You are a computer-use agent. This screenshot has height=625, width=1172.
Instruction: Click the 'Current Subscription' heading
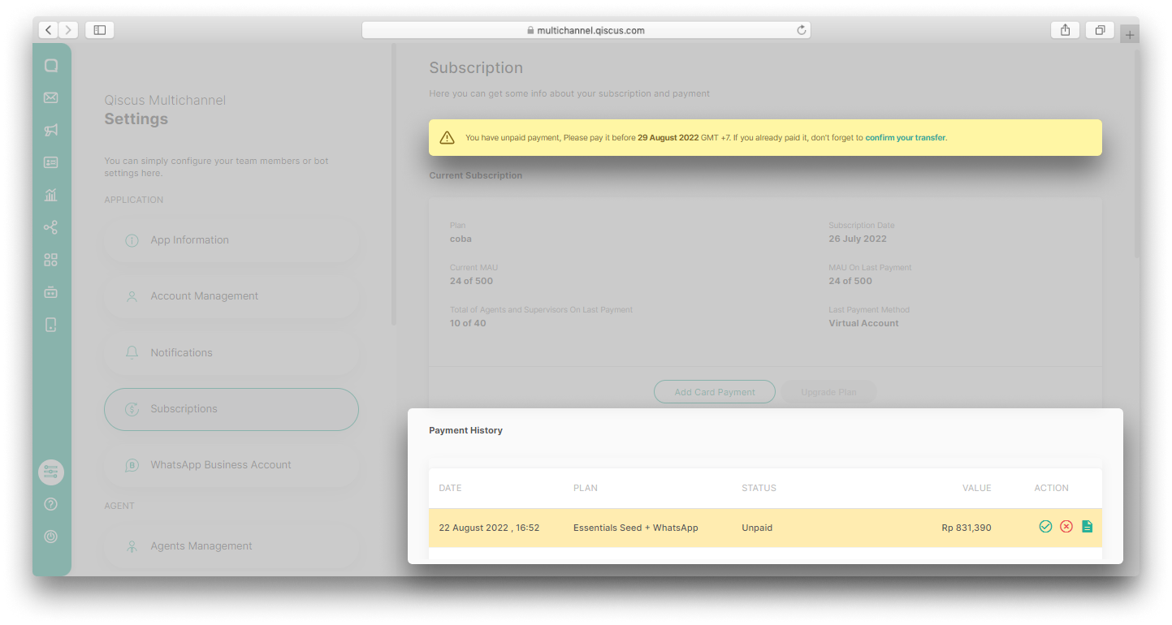click(476, 175)
